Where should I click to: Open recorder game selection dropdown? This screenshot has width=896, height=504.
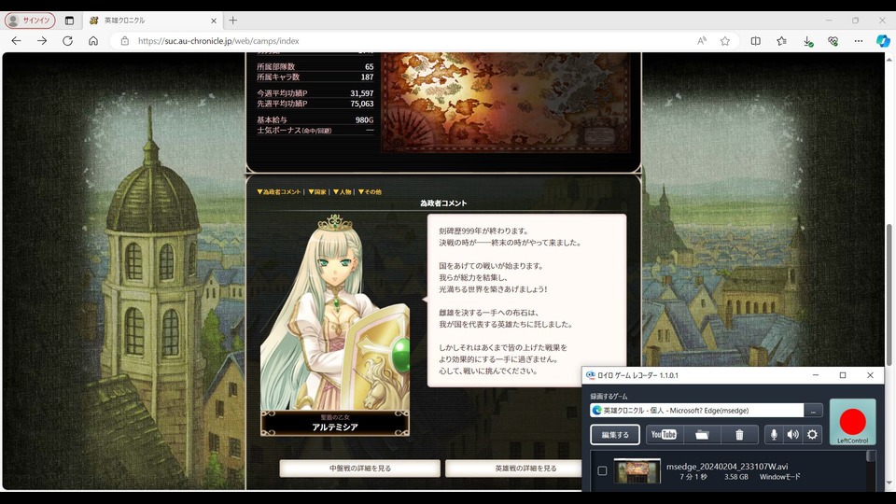pyautogui.click(x=696, y=411)
